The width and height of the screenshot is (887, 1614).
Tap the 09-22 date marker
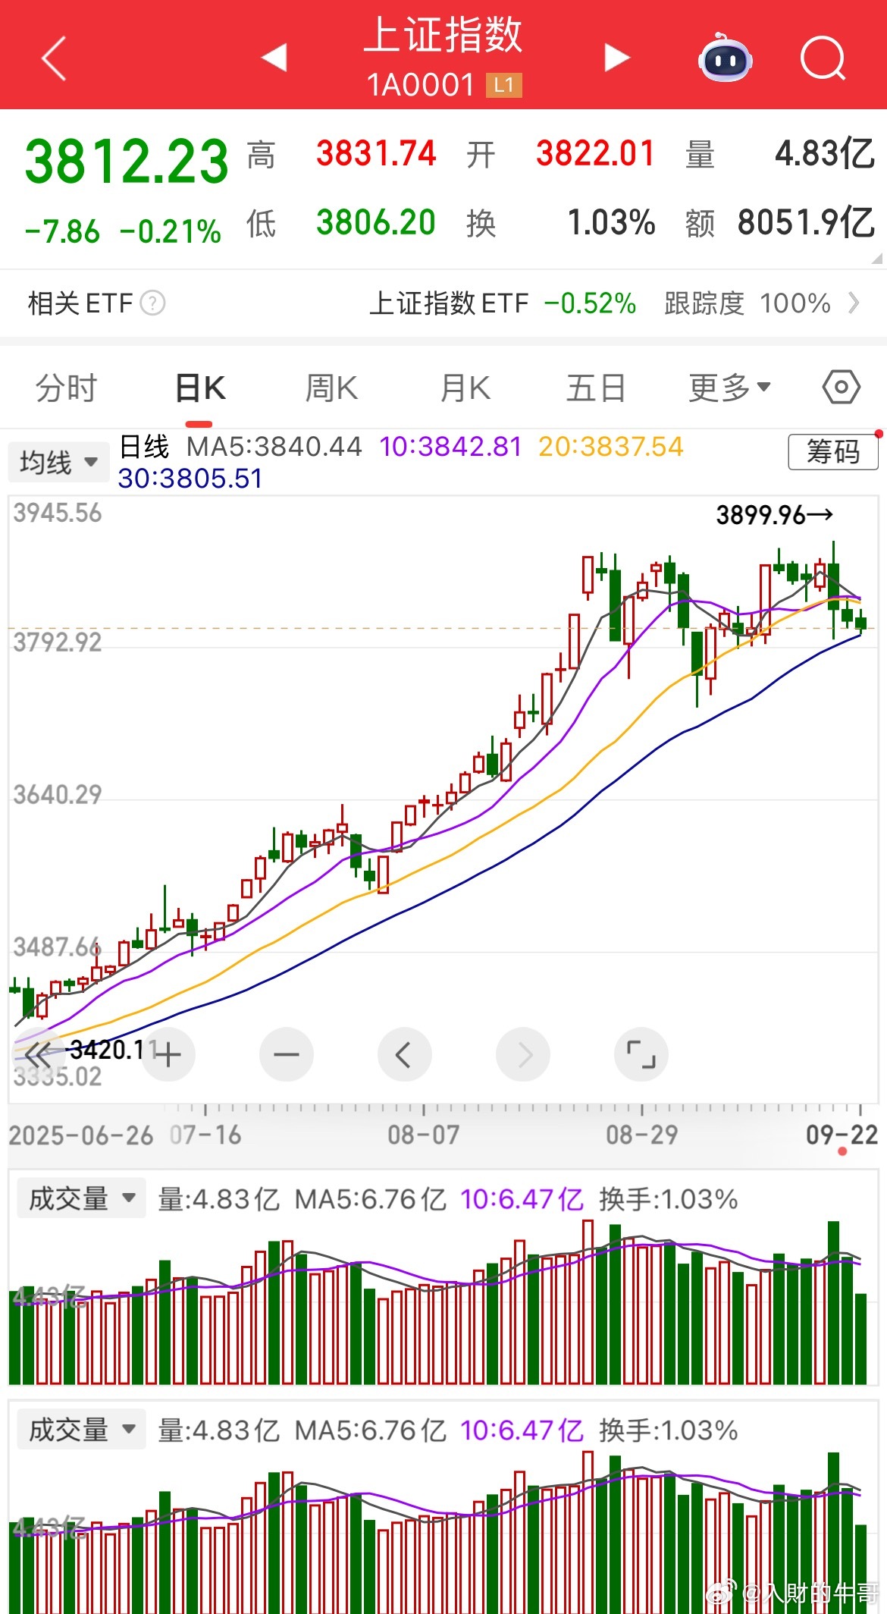point(842,1135)
